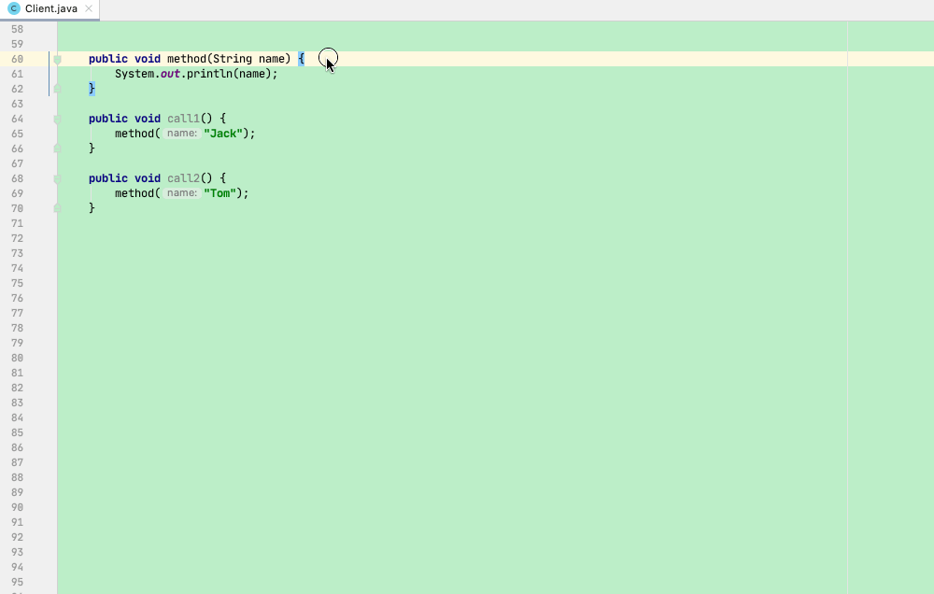The image size is (934, 594).
Task: Collapse the method(String name) fold marker at line 60
Action: (x=58, y=60)
